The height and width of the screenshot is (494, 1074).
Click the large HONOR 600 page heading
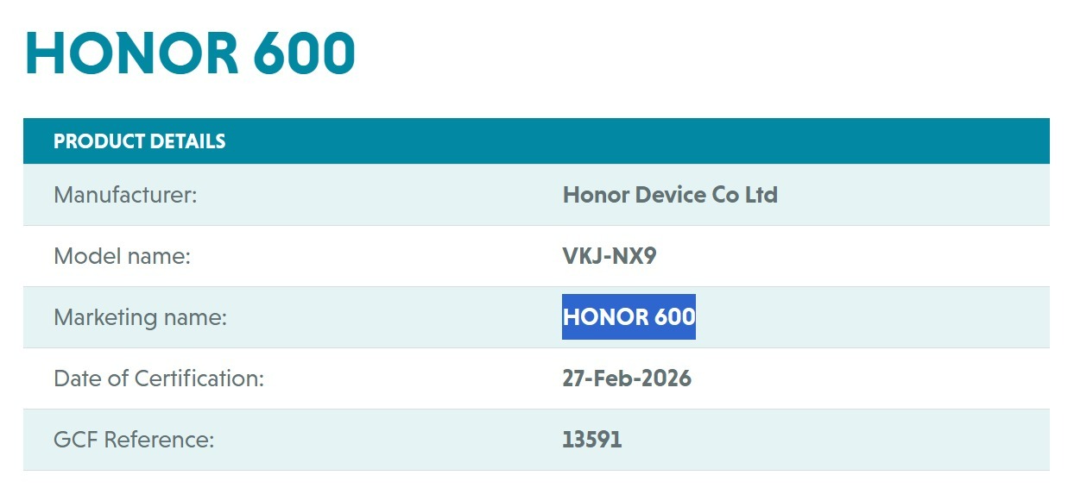click(x=190, y=53)
